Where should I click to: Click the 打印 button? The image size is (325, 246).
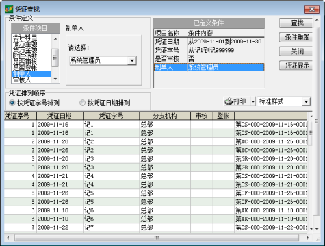(237, 101)
